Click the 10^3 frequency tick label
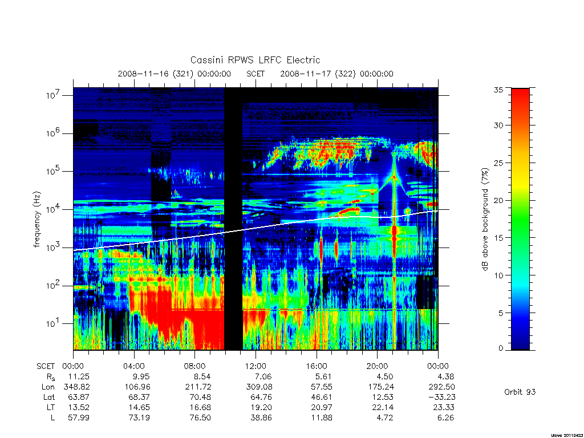584x438 pixels. [x=53, y=248]
